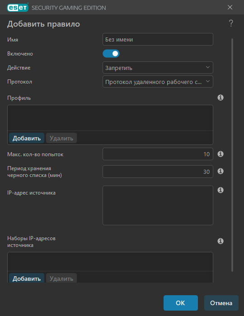Close the Добавить правило window
The width and height of the screenshot is (244, 316).
(x=230, y=8)
